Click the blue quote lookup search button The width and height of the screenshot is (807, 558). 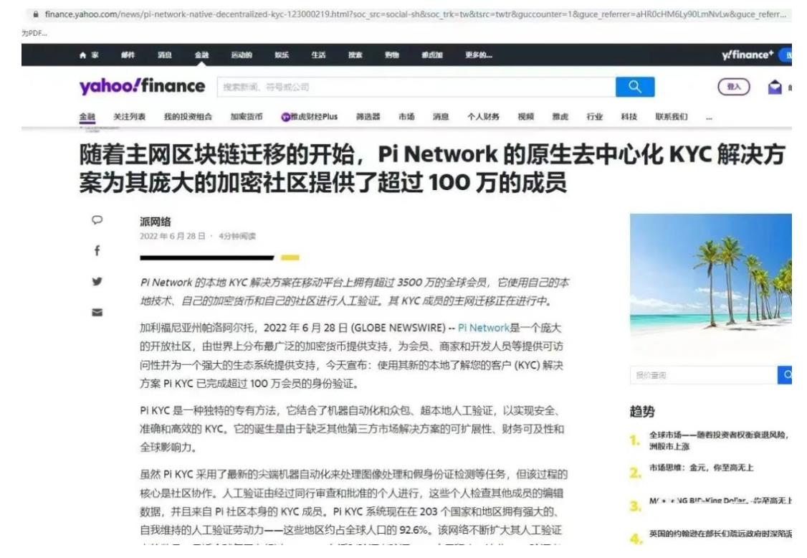785,375
